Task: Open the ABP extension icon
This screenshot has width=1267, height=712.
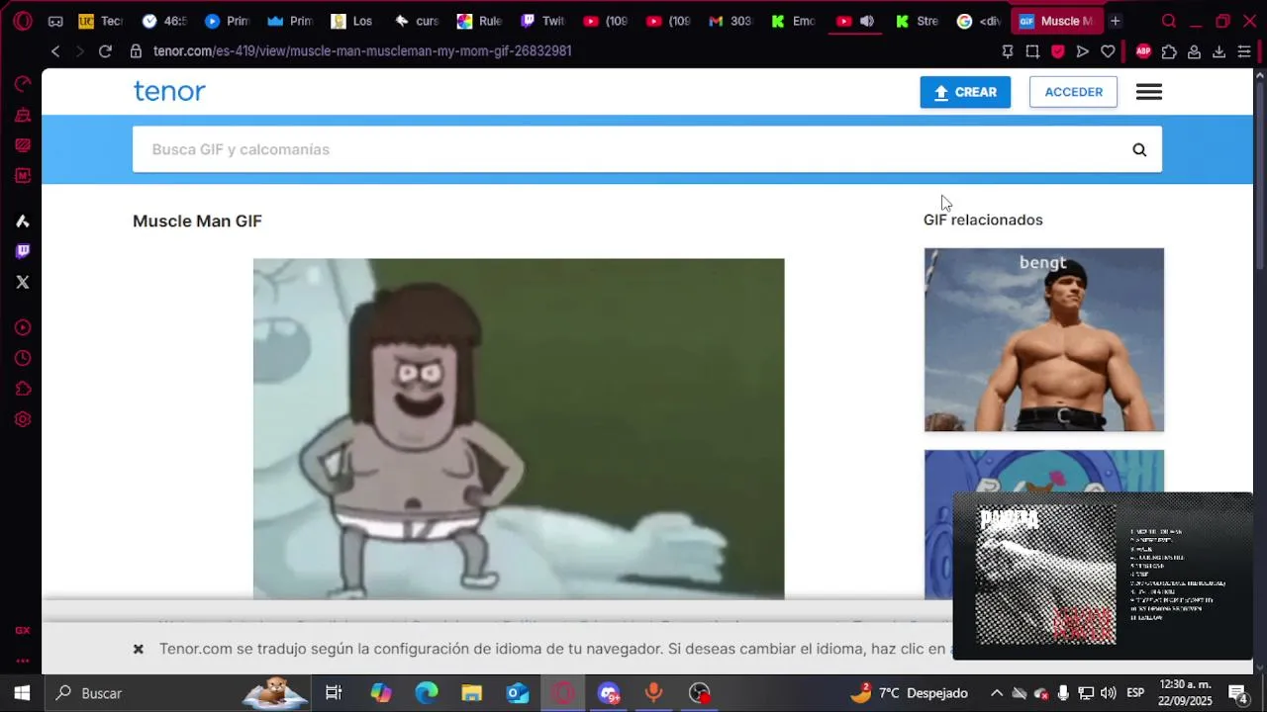Action: click(1143, 51)
